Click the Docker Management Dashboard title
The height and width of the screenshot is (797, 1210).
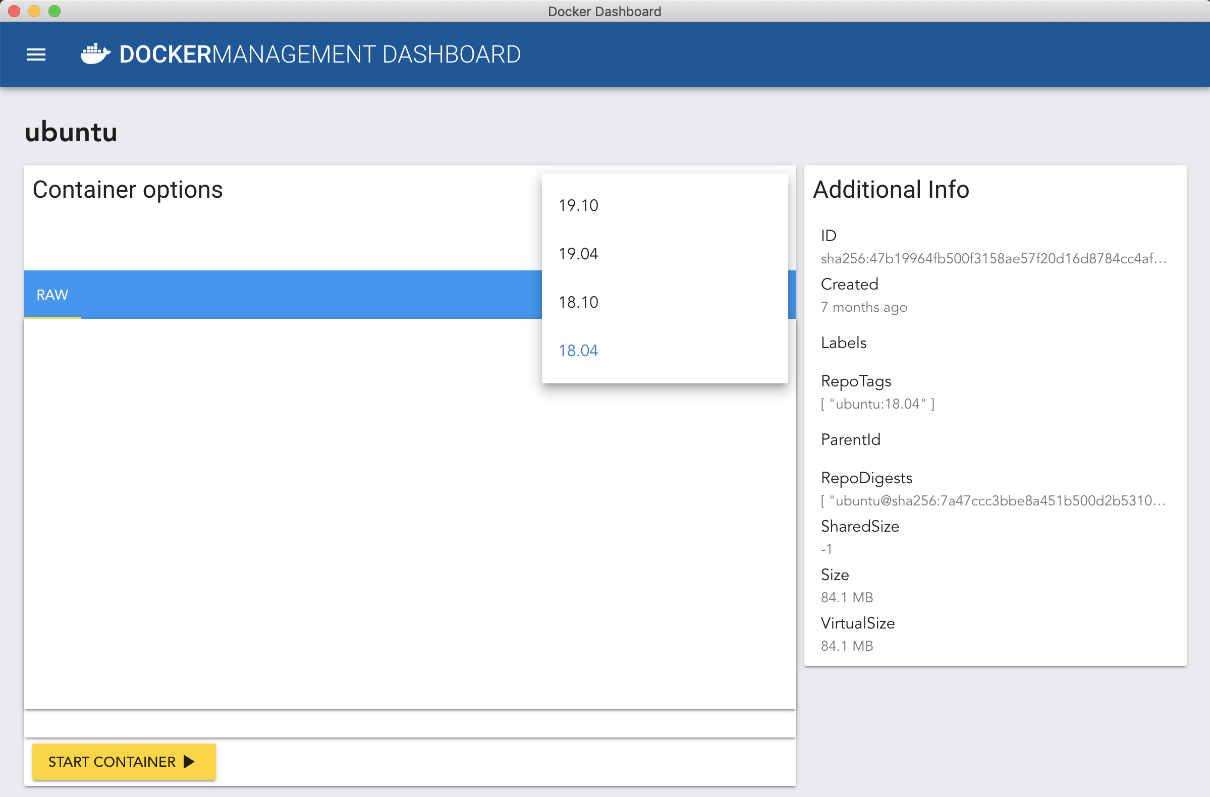point(320,54)
